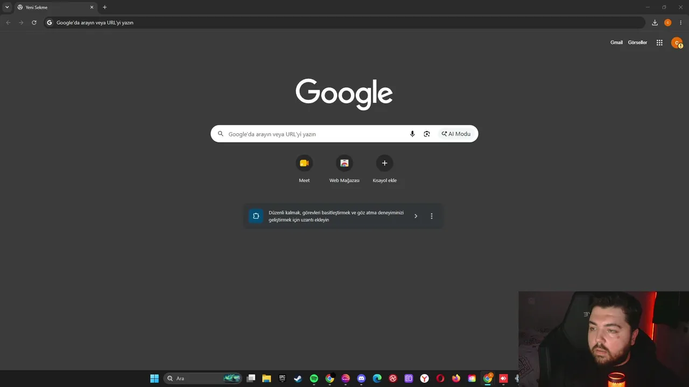Open the extension card three-dot options
The height and width of the screenshot is (387, 689).
click(x=432, y=216)
